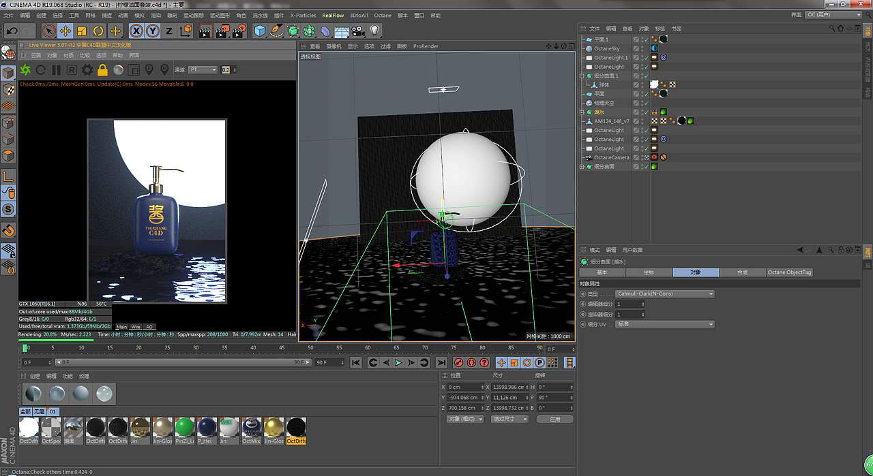Viewport: 873px width, 476px height.
Task: Open the Octane menu
Action: pos(383,15)
